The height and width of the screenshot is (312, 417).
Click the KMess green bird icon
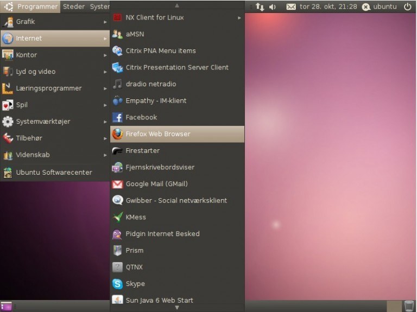117,218
